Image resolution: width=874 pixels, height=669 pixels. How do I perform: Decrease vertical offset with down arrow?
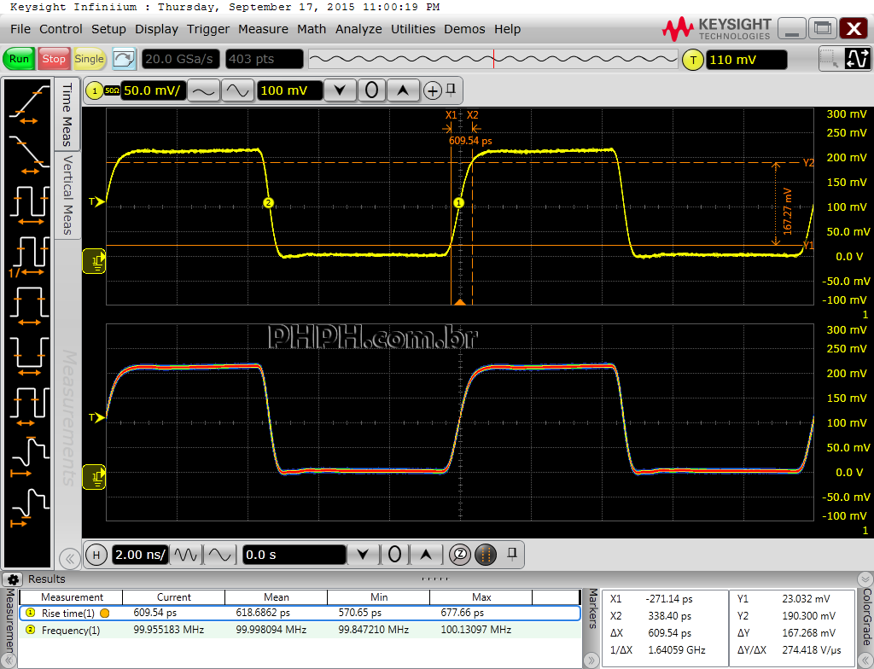click(x=341, y=90)
